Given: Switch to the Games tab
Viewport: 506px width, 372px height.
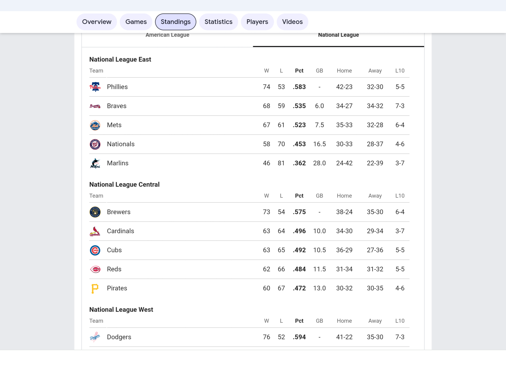Looking at the screenshot, I should coord(136,22).
